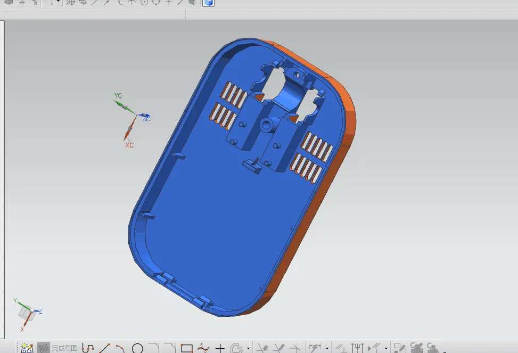Select the Point sketch tool

(220, 349)
